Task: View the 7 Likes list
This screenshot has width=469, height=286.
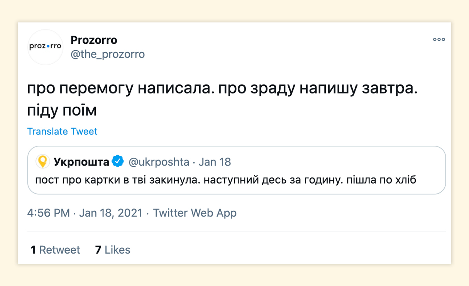Action: point(113,250)
